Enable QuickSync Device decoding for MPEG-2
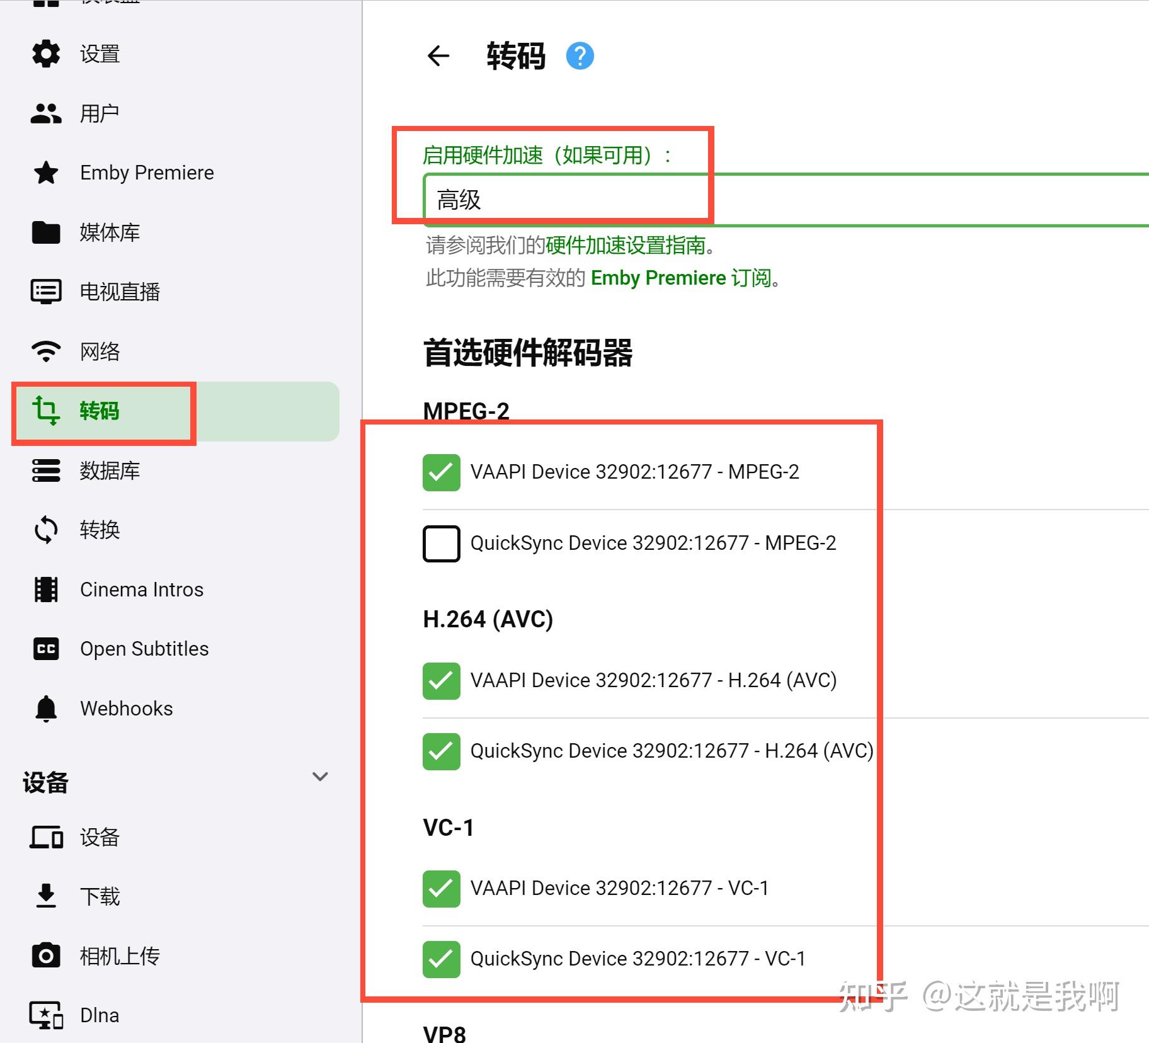This screenshot has width=1149, height=1043. [x=441, y=543]
